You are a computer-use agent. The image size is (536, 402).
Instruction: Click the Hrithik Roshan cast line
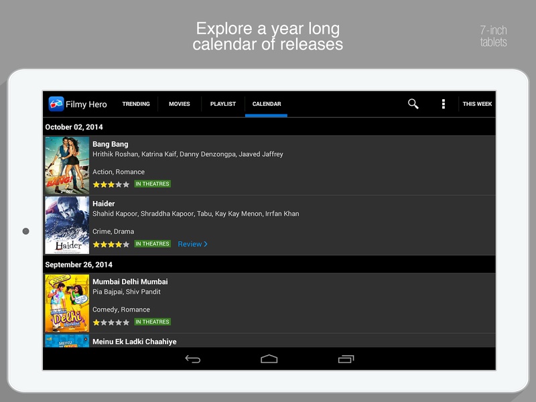click(x=188, y=154)
